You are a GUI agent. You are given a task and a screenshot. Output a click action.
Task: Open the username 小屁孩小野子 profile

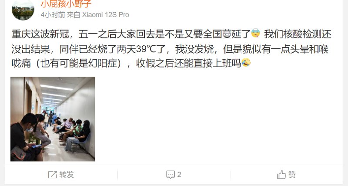[66, 3]
